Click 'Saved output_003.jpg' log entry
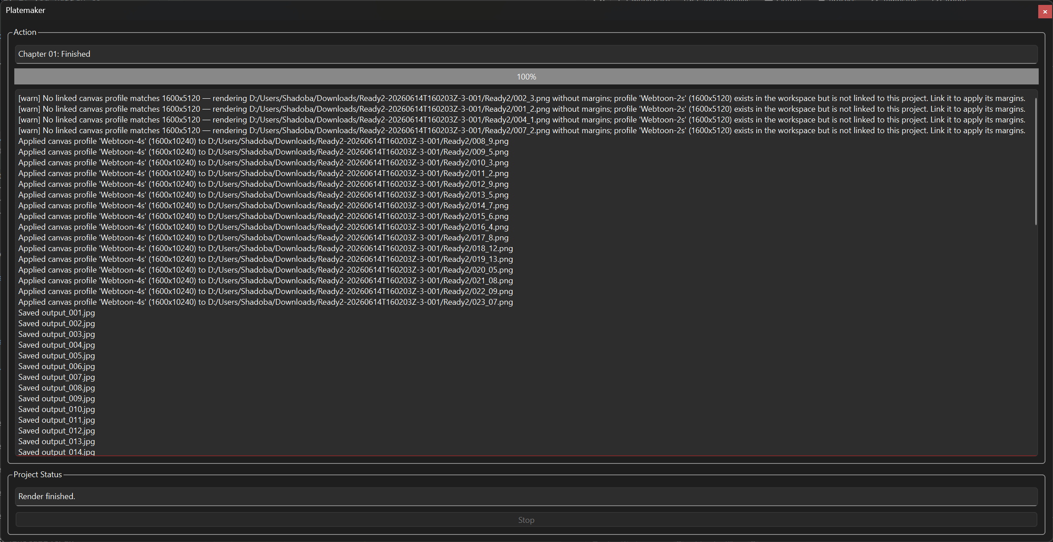Screen dimensions: 1053x542 pos(57,334)
